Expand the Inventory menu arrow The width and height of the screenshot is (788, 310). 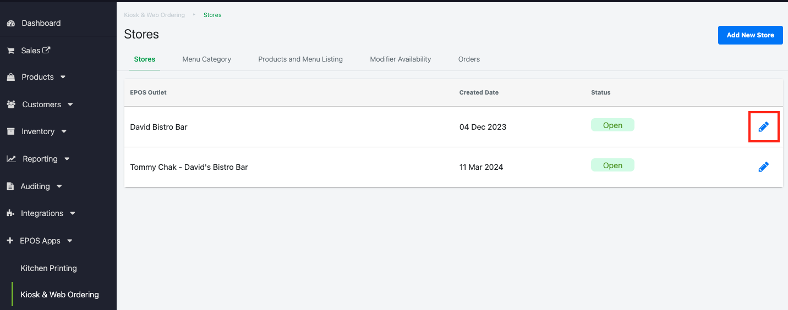(x=64, y=132)
